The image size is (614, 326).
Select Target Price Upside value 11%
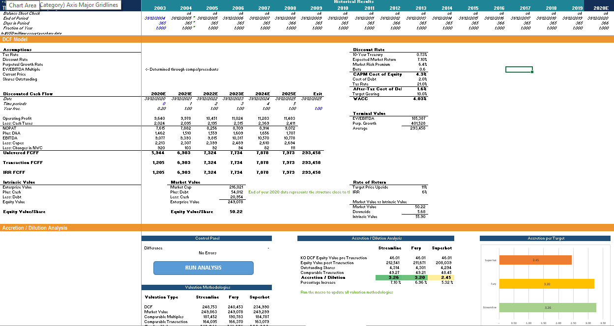click(x=424, y=187)
